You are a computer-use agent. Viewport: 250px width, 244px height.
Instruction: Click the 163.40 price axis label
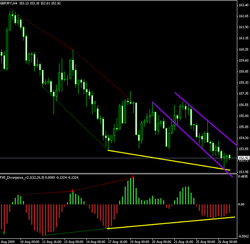tap(244, 5)
